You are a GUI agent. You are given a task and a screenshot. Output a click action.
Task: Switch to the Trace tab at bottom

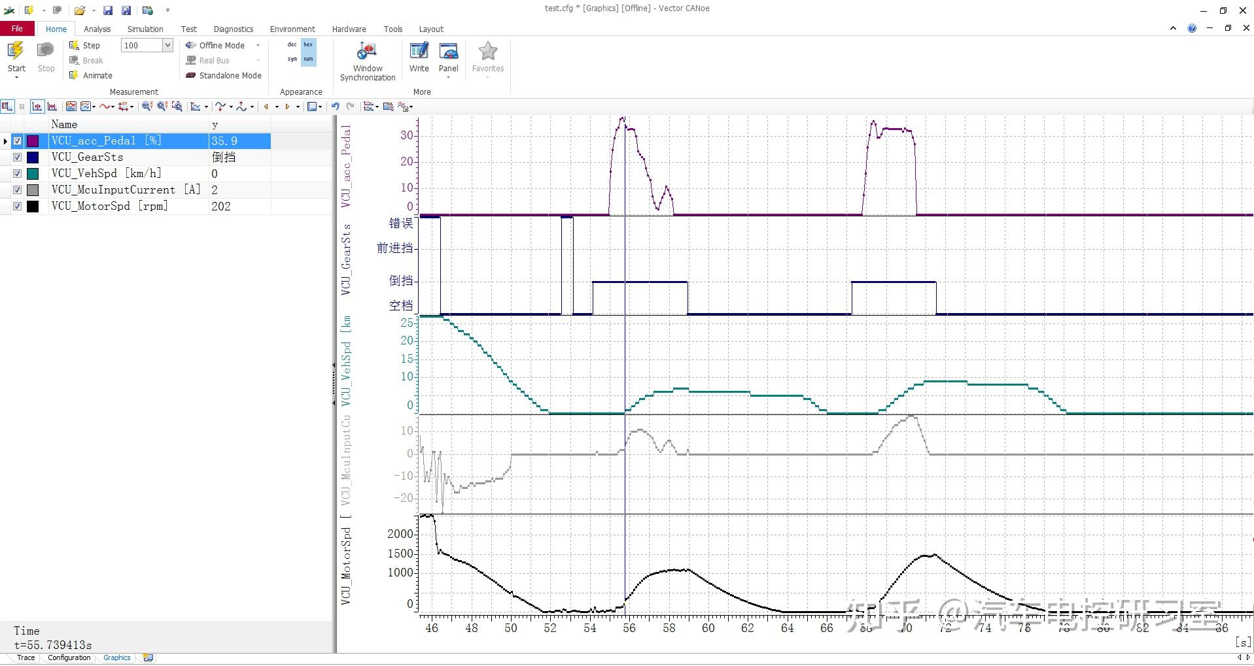(26, 658)
